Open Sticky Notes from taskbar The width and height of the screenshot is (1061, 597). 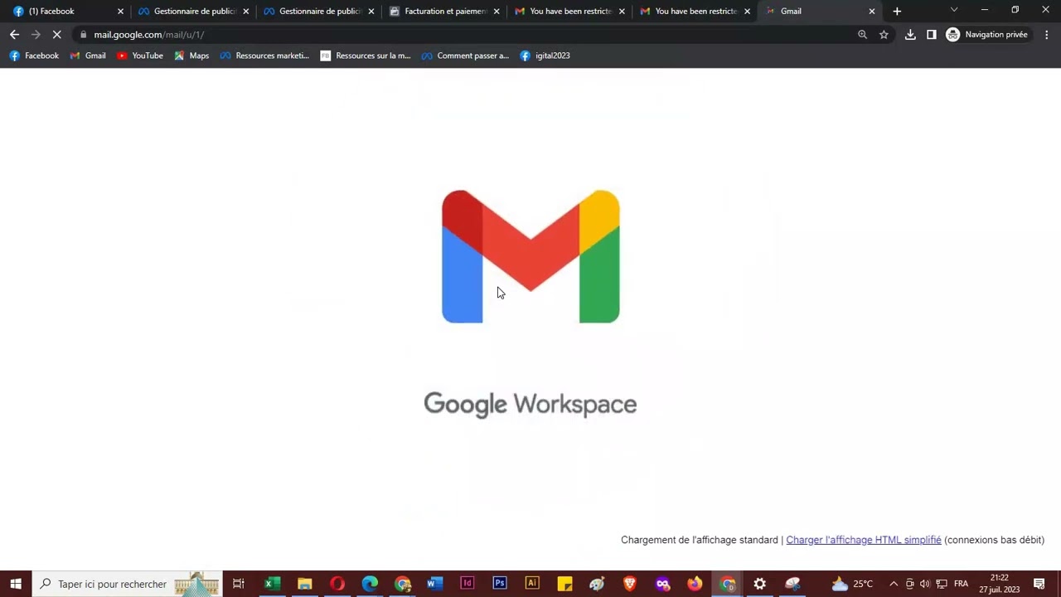(x=564, y=584)
